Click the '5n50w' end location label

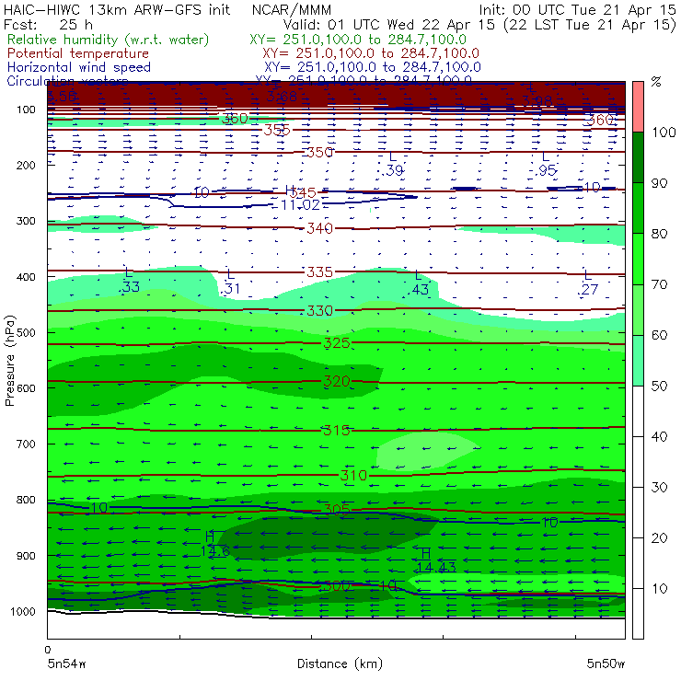(606, 664)
